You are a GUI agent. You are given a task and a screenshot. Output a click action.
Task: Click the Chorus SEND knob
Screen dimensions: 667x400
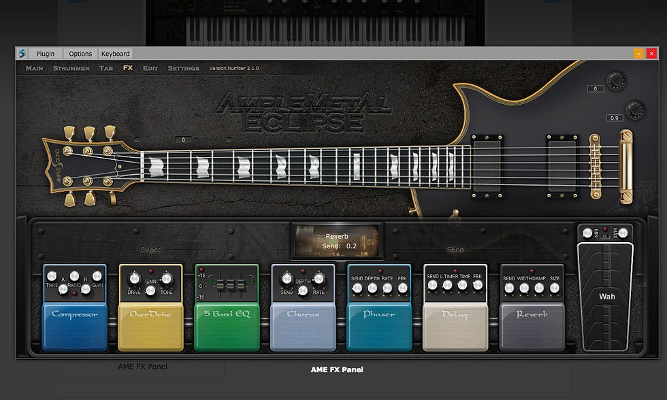(287, 279)
